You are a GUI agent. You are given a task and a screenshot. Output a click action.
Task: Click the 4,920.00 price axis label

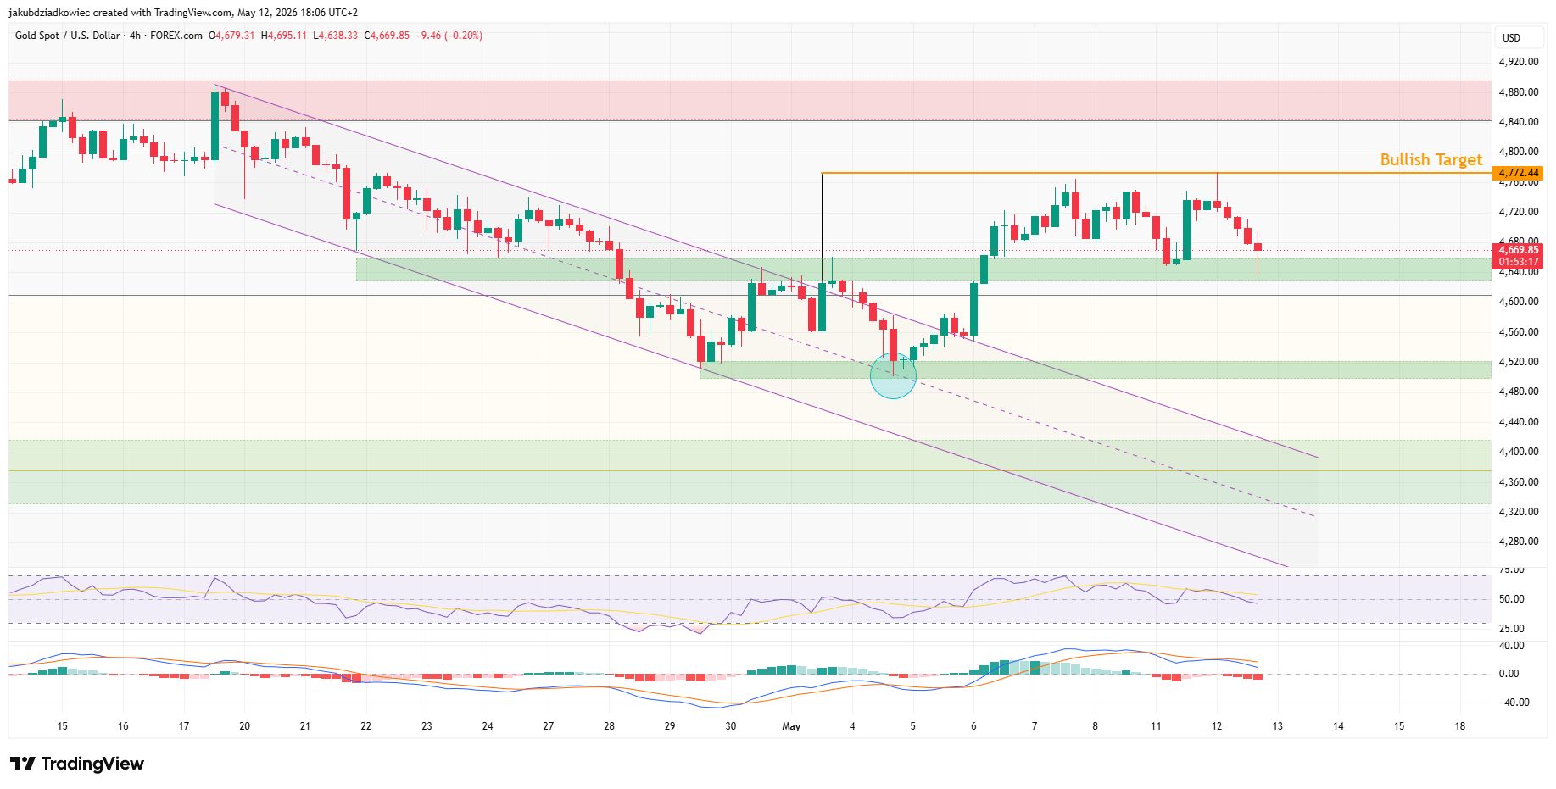[1518, 62]
